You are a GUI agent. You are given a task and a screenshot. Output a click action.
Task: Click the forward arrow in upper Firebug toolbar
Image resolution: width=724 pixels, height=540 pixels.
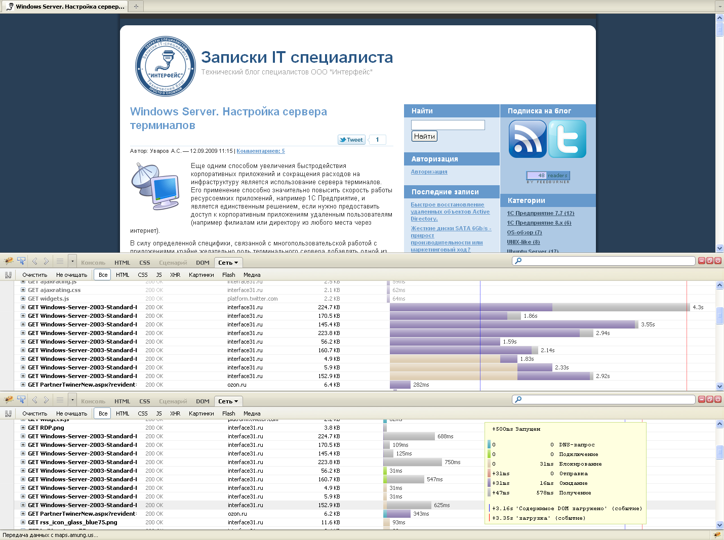click(x=46, y=261)
